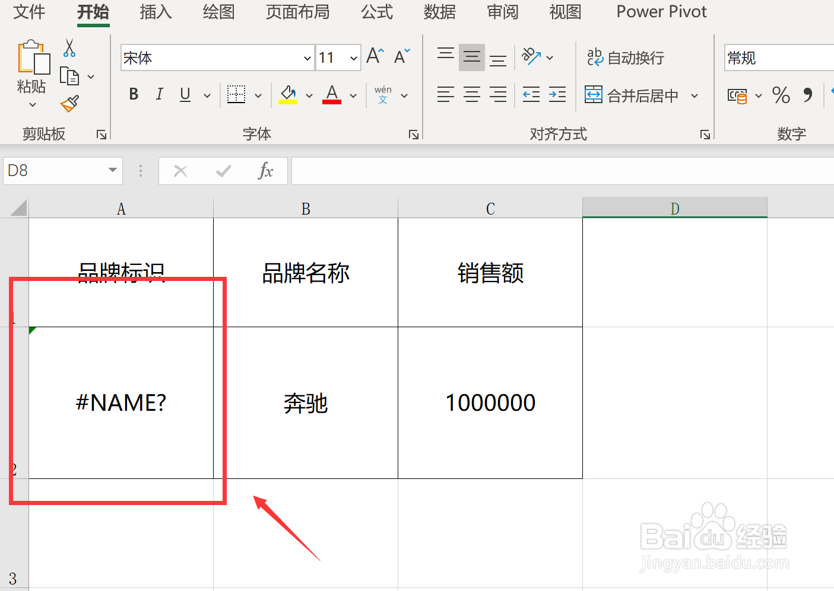Toggle italic formatting
The width and height of the screenshot is (834, 591).
[158, 94]
